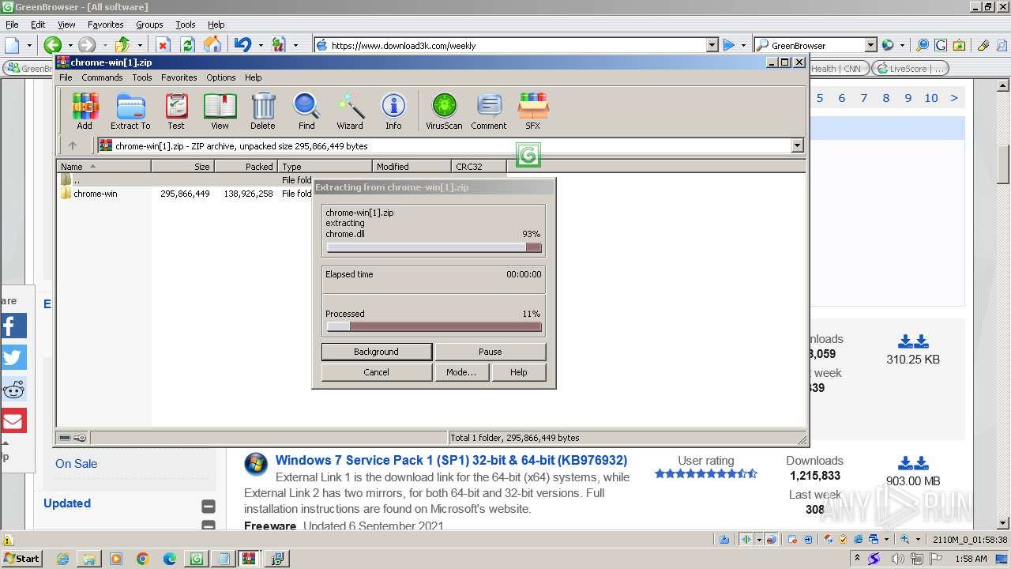Click GreenBrowser Home icon
The image size is (1011, 569).
coord(212,45)
